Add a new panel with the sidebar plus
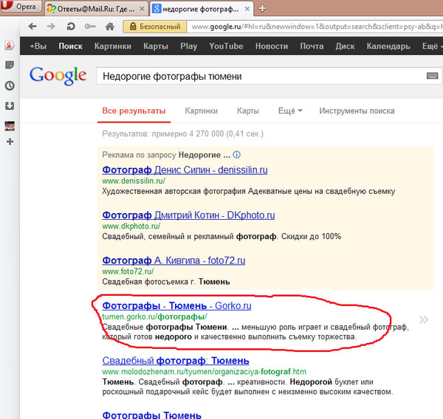The height and width of the screenshot is (419, 443). pos(10,142)
